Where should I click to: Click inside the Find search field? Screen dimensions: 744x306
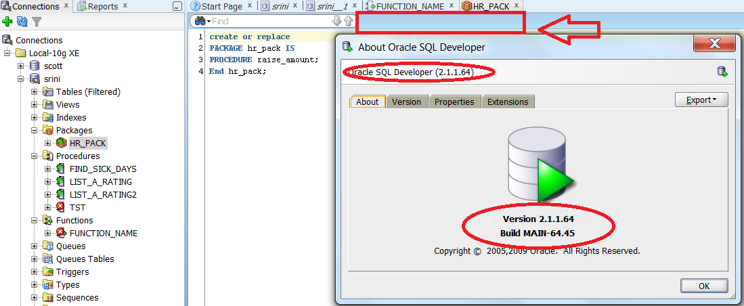(271, 22)
